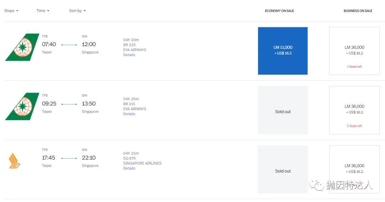Screen dimensions: 385x202
Task: Click the route arrow on the 17:45 flight
Action: point(69,158)
